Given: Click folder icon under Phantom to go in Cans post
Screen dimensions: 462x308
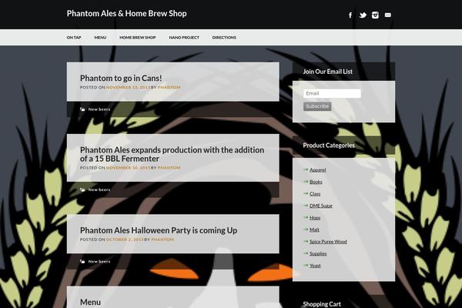Looking at the screenshot, I should pos(82,109).
